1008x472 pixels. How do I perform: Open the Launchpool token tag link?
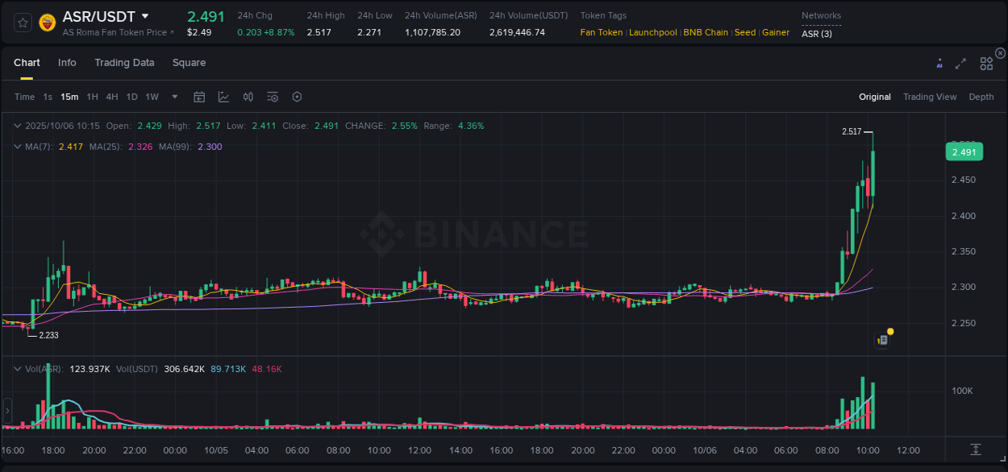tap(653, 32)
